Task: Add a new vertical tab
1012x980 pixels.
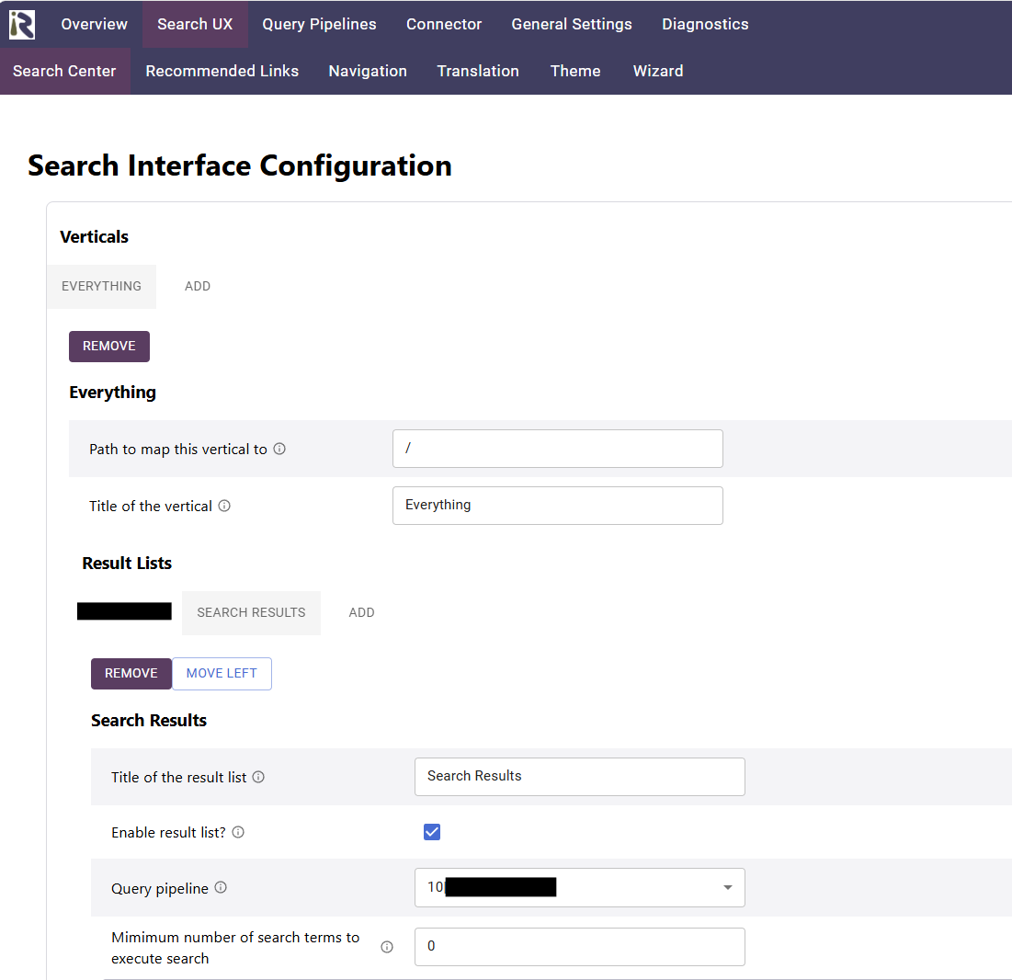Action: tap(198, 286)
